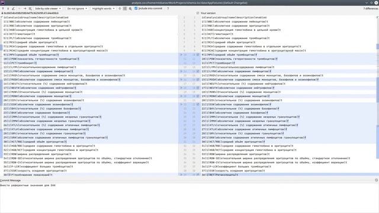Click the revision hash label in left pane
Viewport: 379px width, 213px height.
point(31,13)
